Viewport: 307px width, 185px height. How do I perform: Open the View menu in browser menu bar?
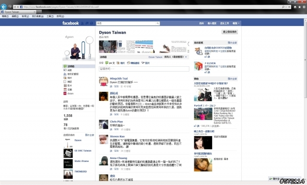[25, 16]
